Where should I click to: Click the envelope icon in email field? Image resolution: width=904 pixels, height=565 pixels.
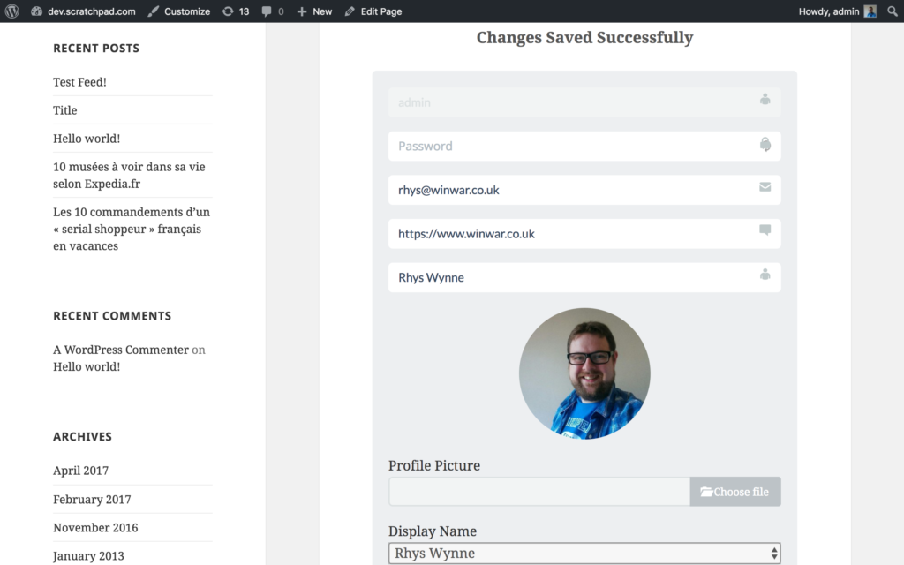click(x=765, y=187)
